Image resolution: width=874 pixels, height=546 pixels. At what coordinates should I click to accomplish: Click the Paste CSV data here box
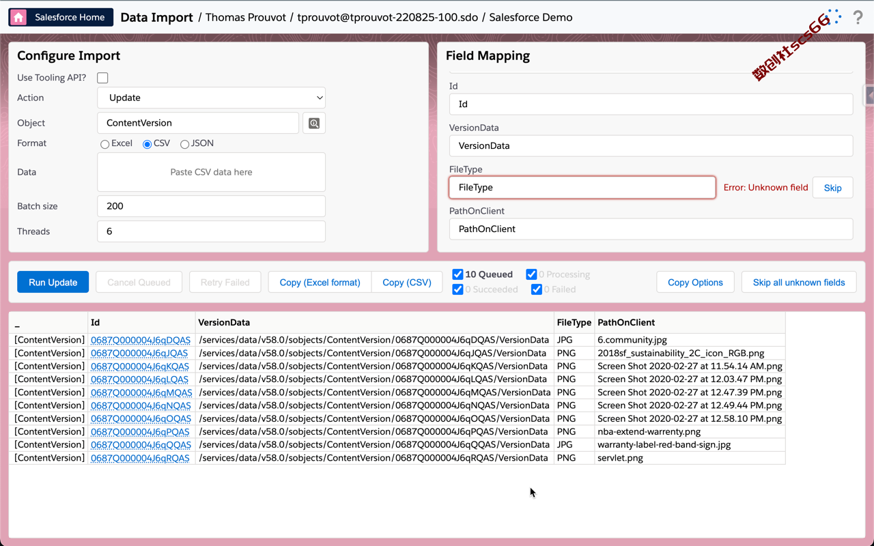(x=211, y=172)
